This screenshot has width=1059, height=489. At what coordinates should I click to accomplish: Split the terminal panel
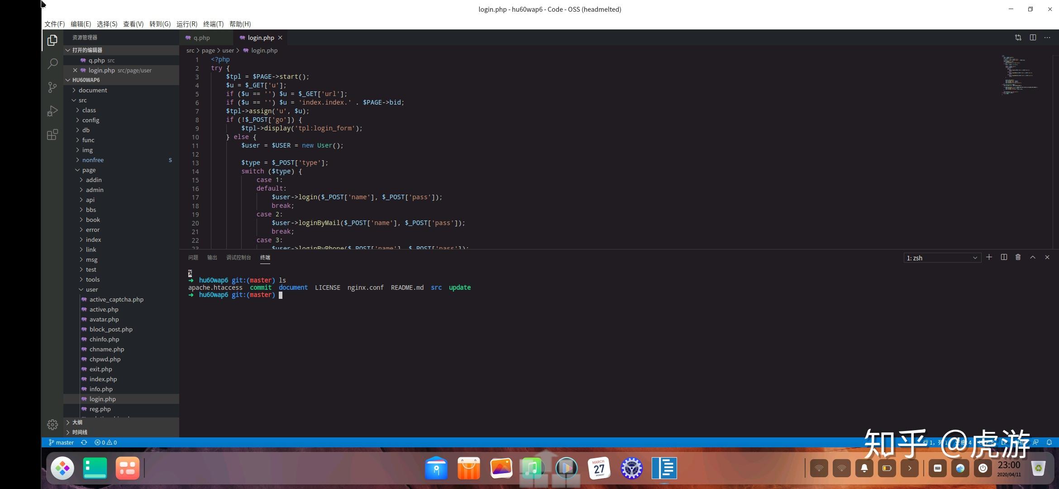tap(1003, 257)
